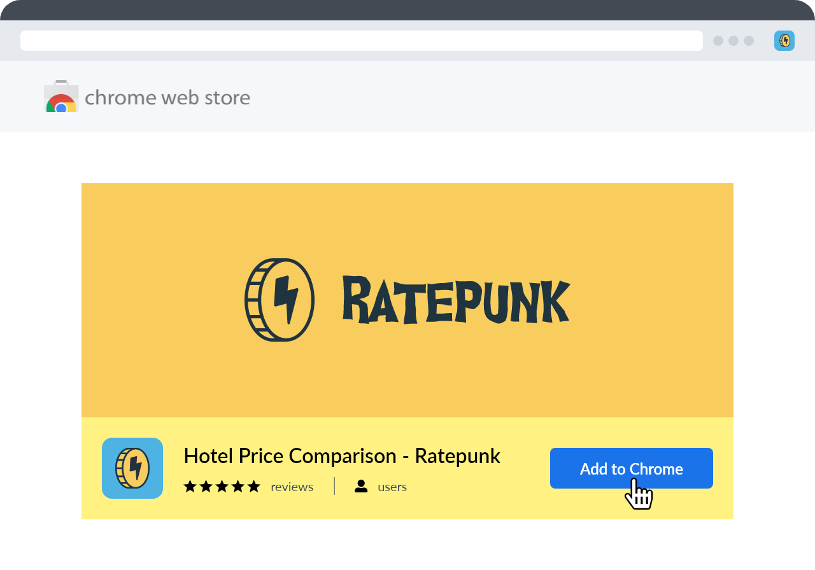815x570 pixels.
Task: Select the RatePunk coin logo on the banner
Action: pyautogui.click(x=279, y=300)
